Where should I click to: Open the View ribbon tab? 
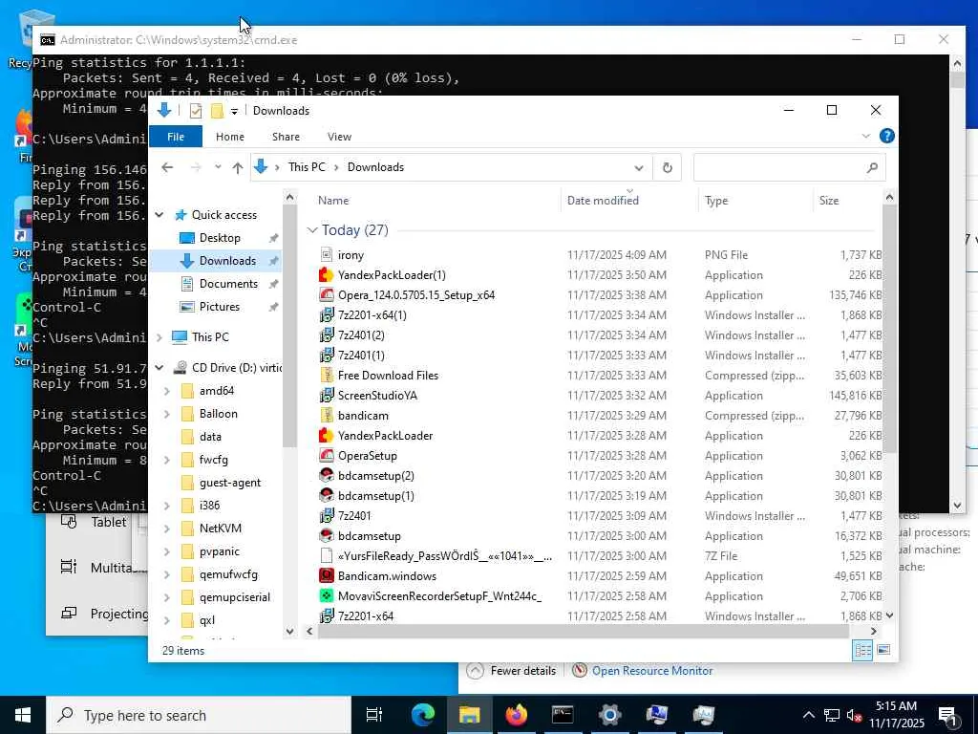(339, 137)
